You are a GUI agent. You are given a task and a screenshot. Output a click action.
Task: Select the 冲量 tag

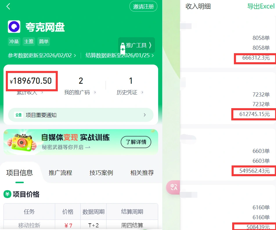pyautogui.click(x=14, y=42)
